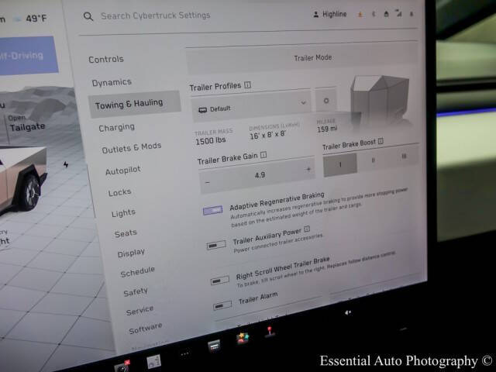Open Trailer Brake Boost info icon
The width and height of the screenshot is (496, 372).
(x=381, y=143)
